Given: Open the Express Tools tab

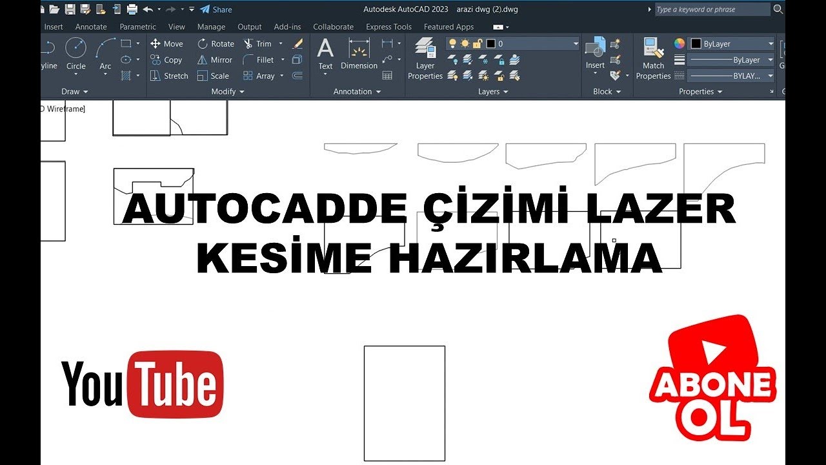Looking at the screenshot, I should click(x=388, y=27).
